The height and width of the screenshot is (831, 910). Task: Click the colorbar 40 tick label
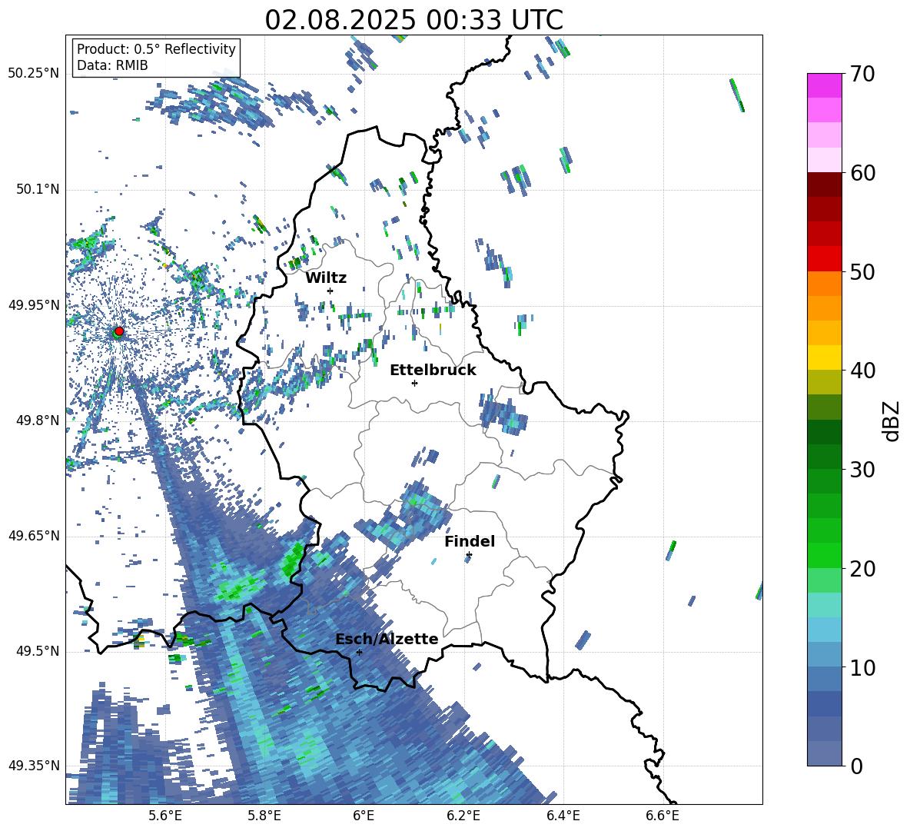tap(862, 371)
